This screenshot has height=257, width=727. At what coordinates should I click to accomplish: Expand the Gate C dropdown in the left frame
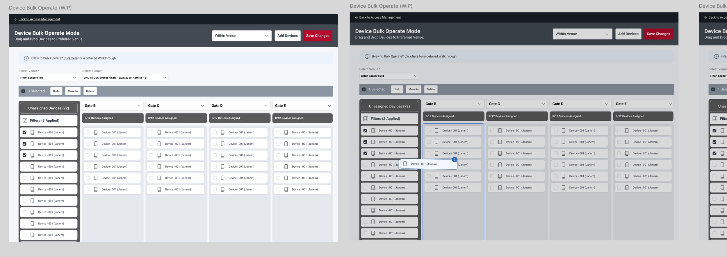click(x=176, y=106)
